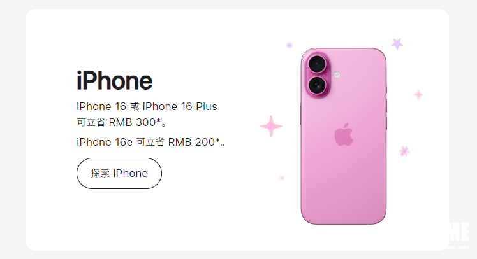Click the large iPhone heading

tap(114, 80)
